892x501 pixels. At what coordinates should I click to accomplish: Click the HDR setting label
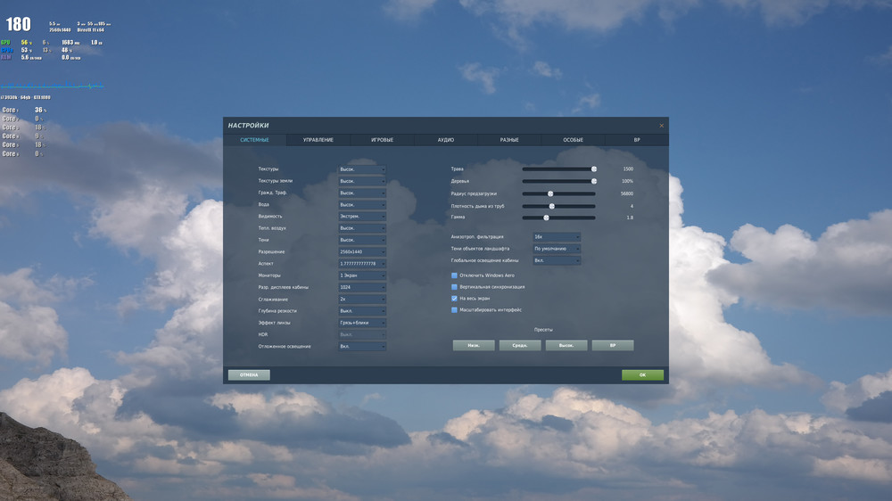click(263, 334)
